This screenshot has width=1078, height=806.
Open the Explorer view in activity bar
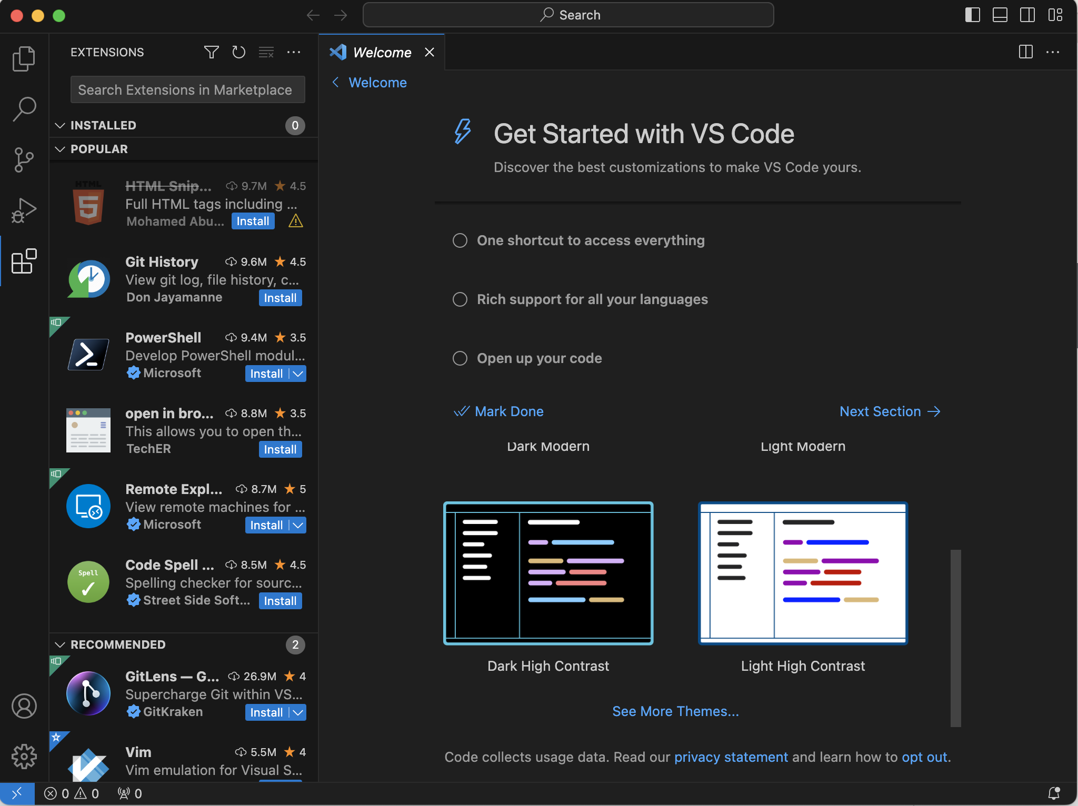(24, 58)
